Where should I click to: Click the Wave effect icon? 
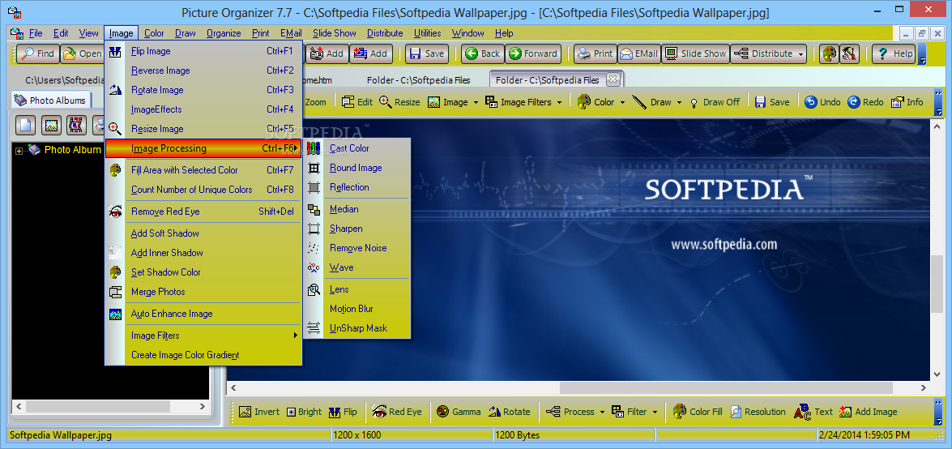pos(314,267)
